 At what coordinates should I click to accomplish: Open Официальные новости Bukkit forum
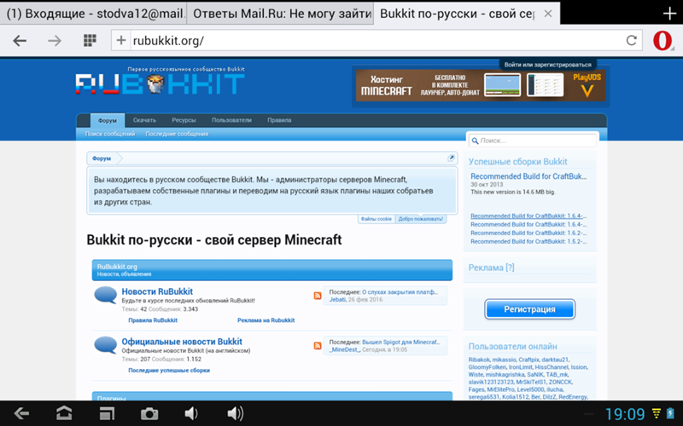[182, 342]
